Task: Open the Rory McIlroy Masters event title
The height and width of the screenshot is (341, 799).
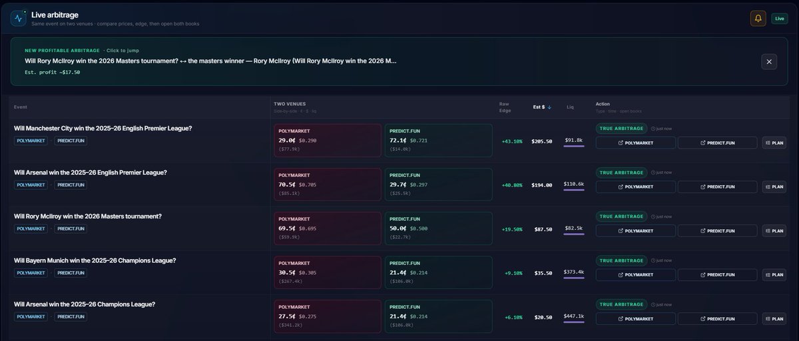Action: 87,216
